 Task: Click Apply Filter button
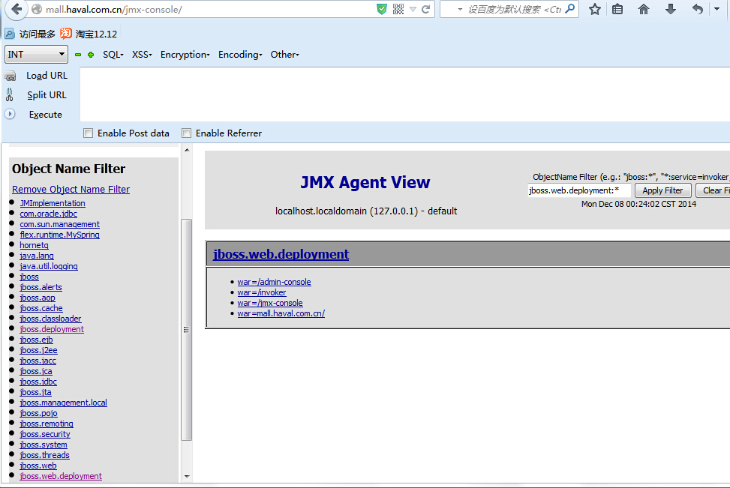[662, 190]
